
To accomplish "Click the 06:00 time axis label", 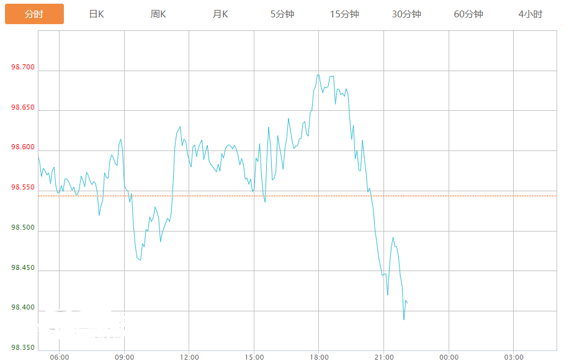I will 60,357.
